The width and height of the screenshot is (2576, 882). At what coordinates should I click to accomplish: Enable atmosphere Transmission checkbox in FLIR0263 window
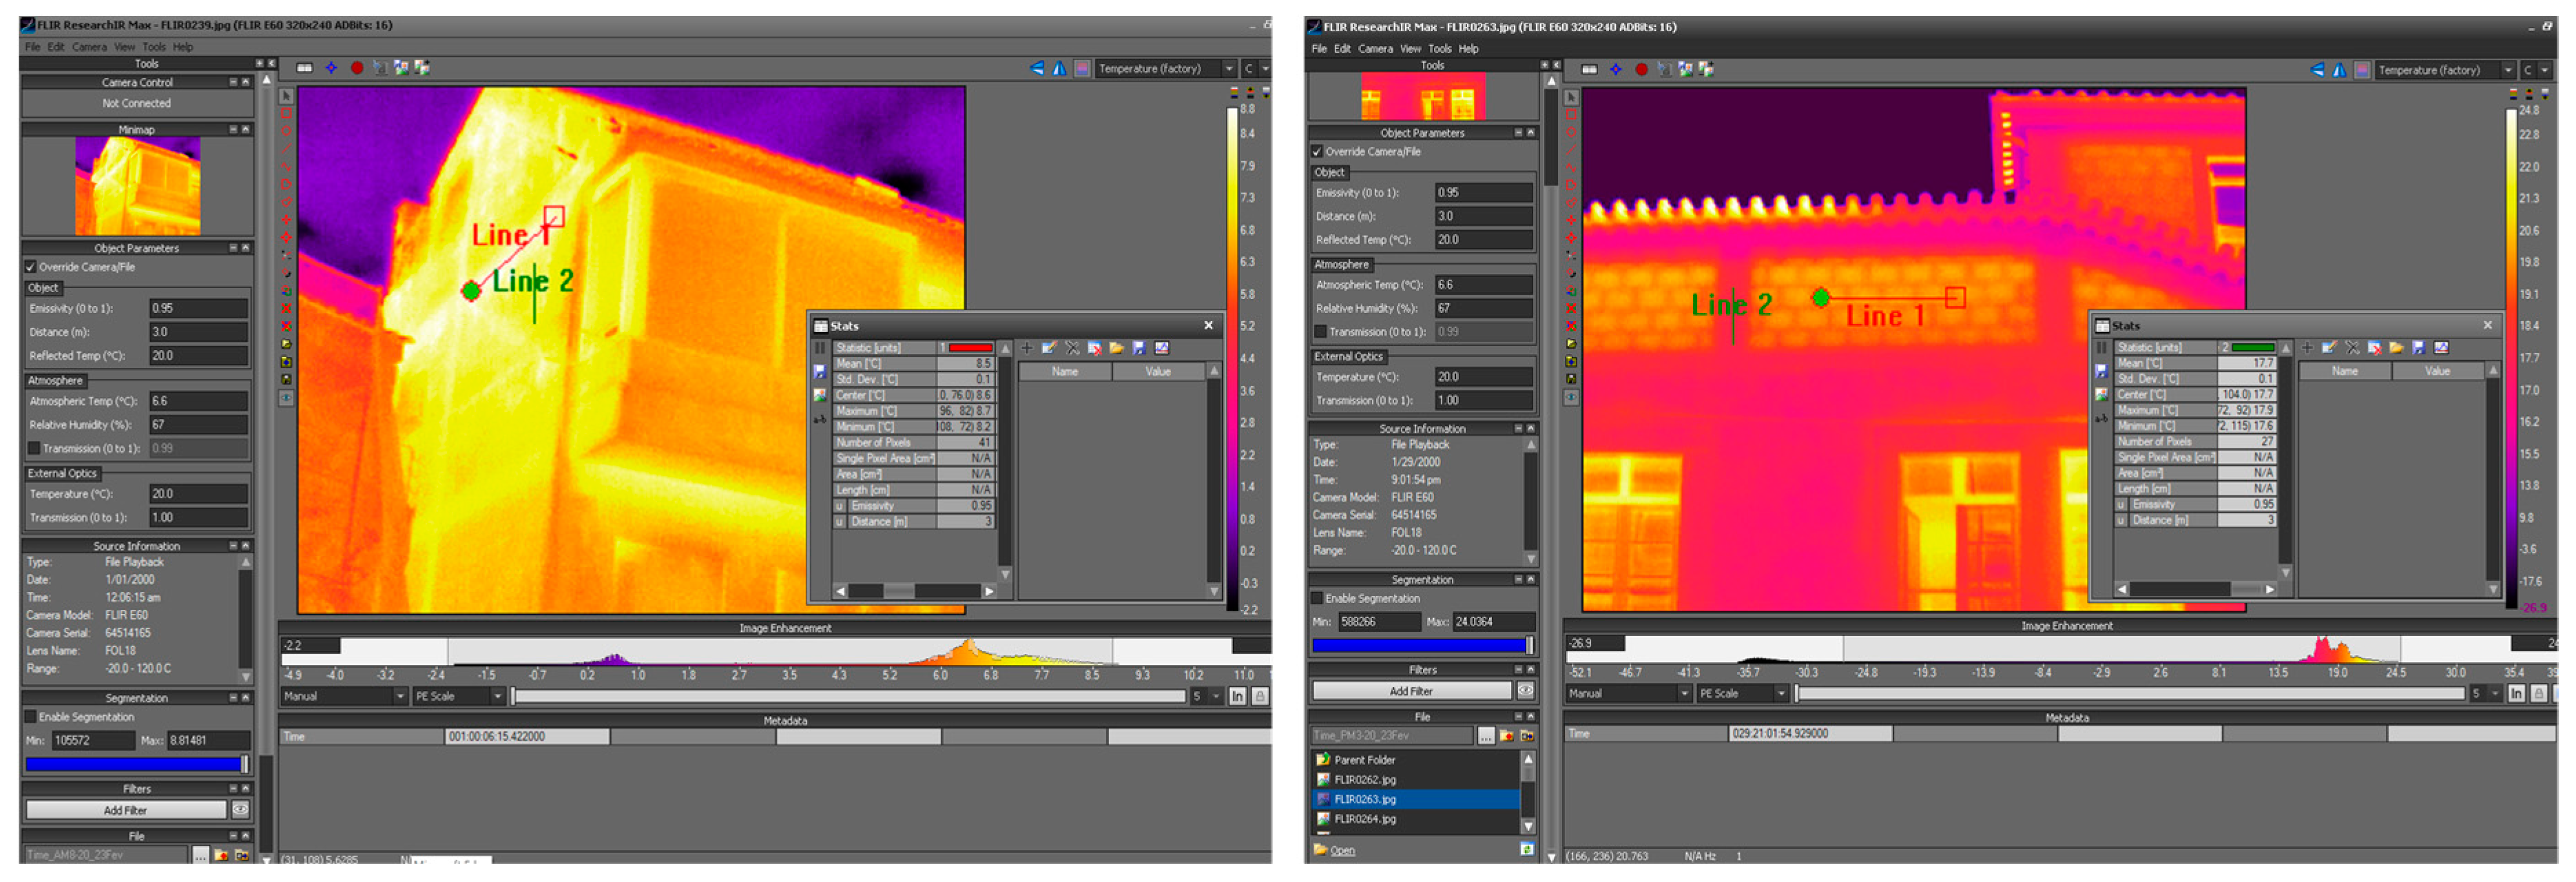pos(1320,332)
